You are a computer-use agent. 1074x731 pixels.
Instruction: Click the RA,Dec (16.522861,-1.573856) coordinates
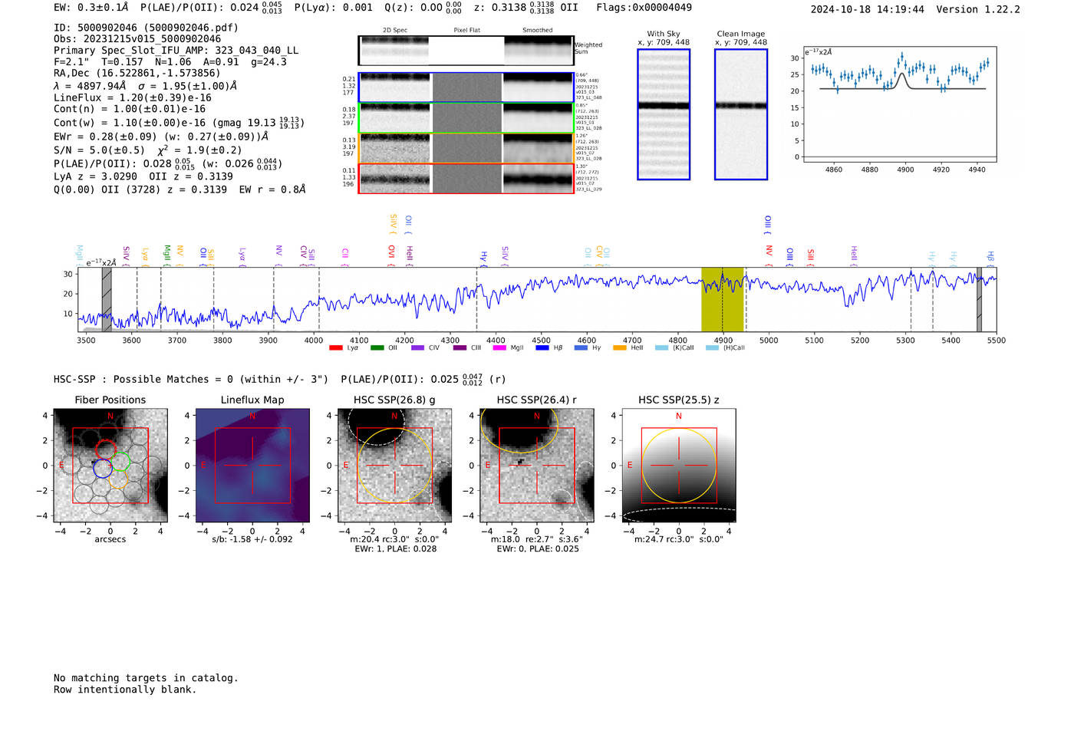coord(137,74)
